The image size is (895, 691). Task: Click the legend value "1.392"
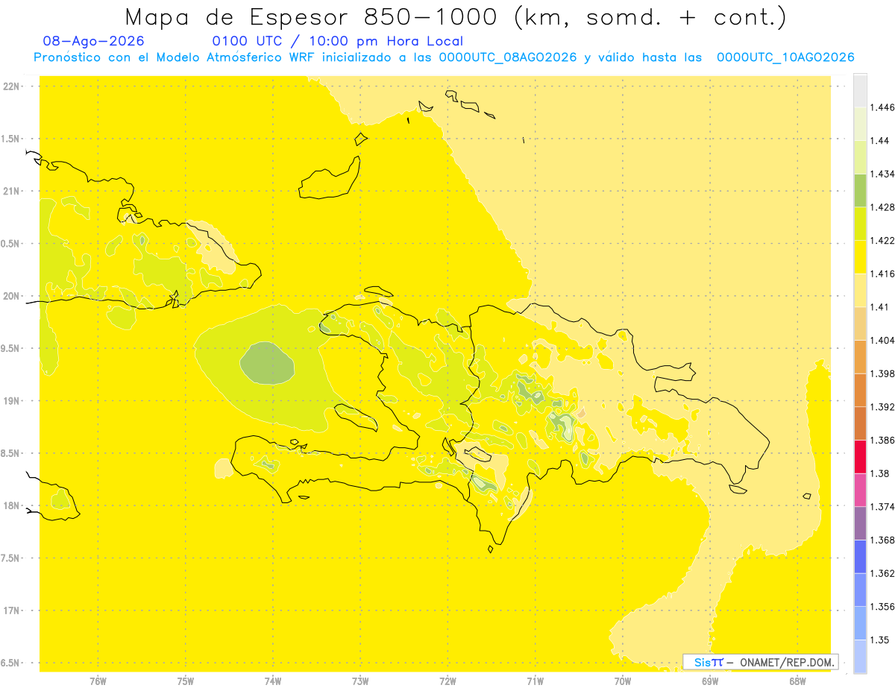click(882, 407)
